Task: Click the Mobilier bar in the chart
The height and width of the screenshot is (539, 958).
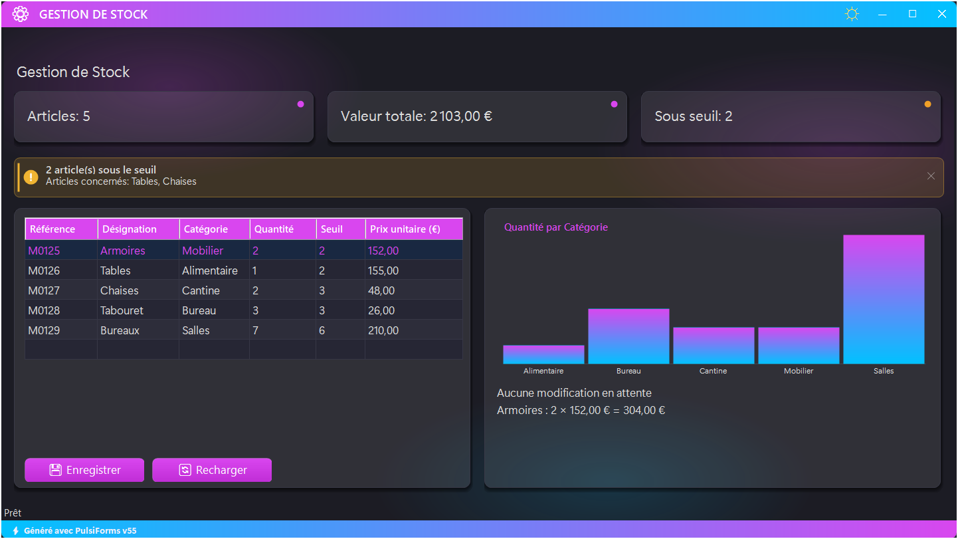Action: pos(799,346)
